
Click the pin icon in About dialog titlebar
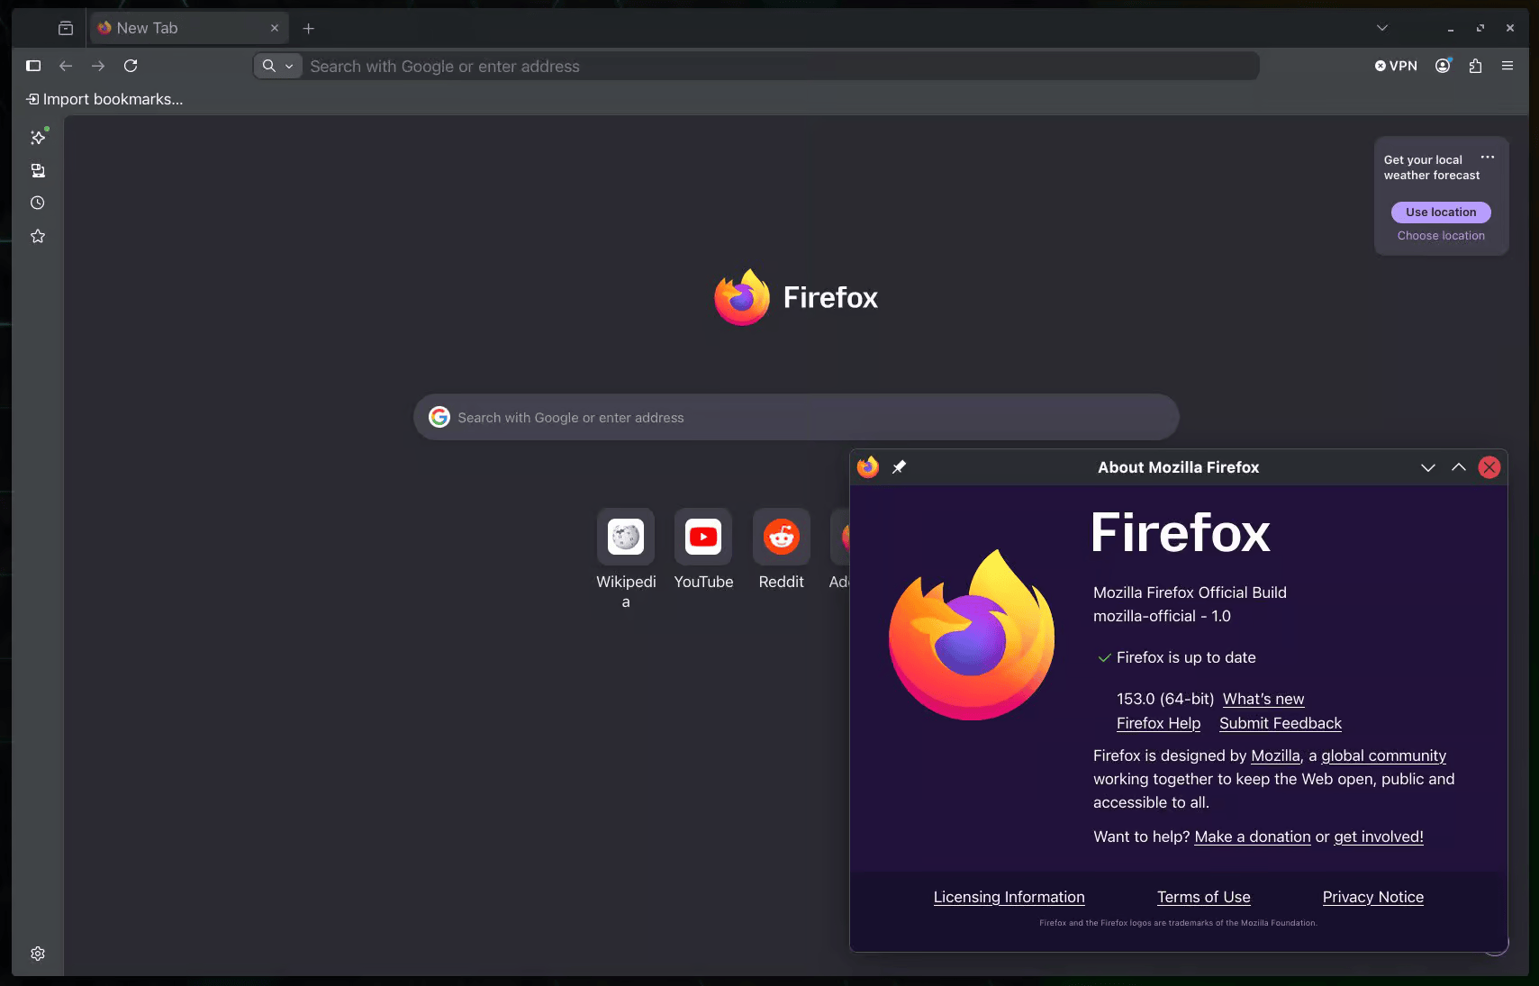899,466
